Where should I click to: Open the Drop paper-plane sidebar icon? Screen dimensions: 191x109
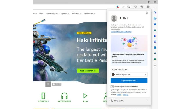pyautogui.click(x=155, y=53)
